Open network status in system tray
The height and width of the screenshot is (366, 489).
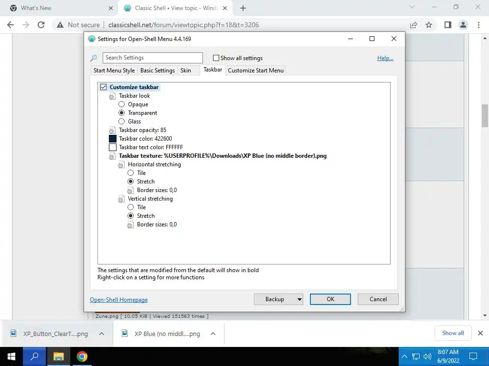coord(416,356)
